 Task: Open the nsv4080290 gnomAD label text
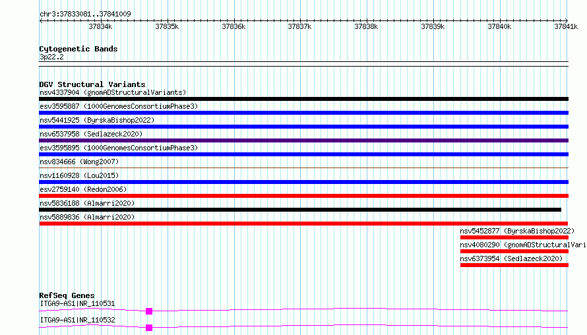tap(524, 245)
